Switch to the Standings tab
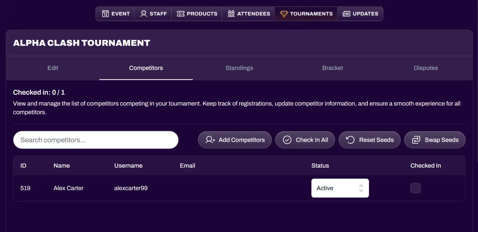Screen dimensions: 478x232 (x=239, y=68)
